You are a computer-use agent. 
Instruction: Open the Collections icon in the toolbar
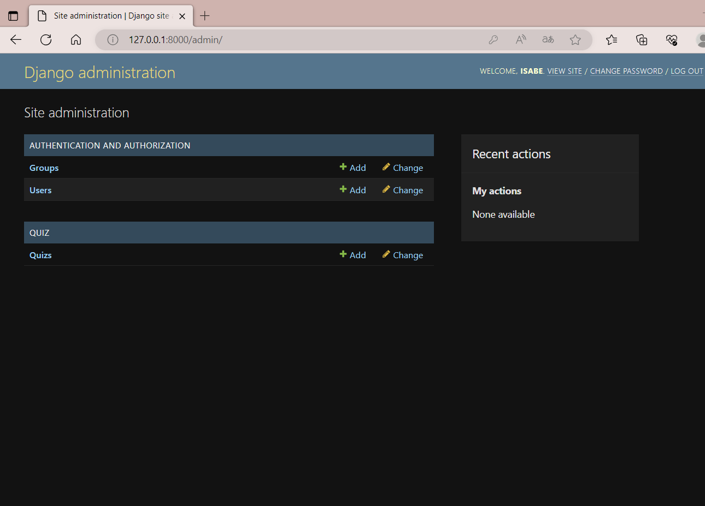(x=641, y=39)
